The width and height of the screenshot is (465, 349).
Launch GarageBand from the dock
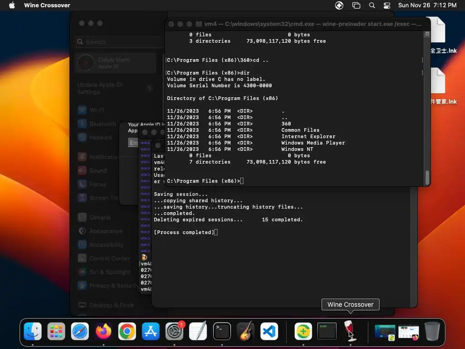(246, 331)
